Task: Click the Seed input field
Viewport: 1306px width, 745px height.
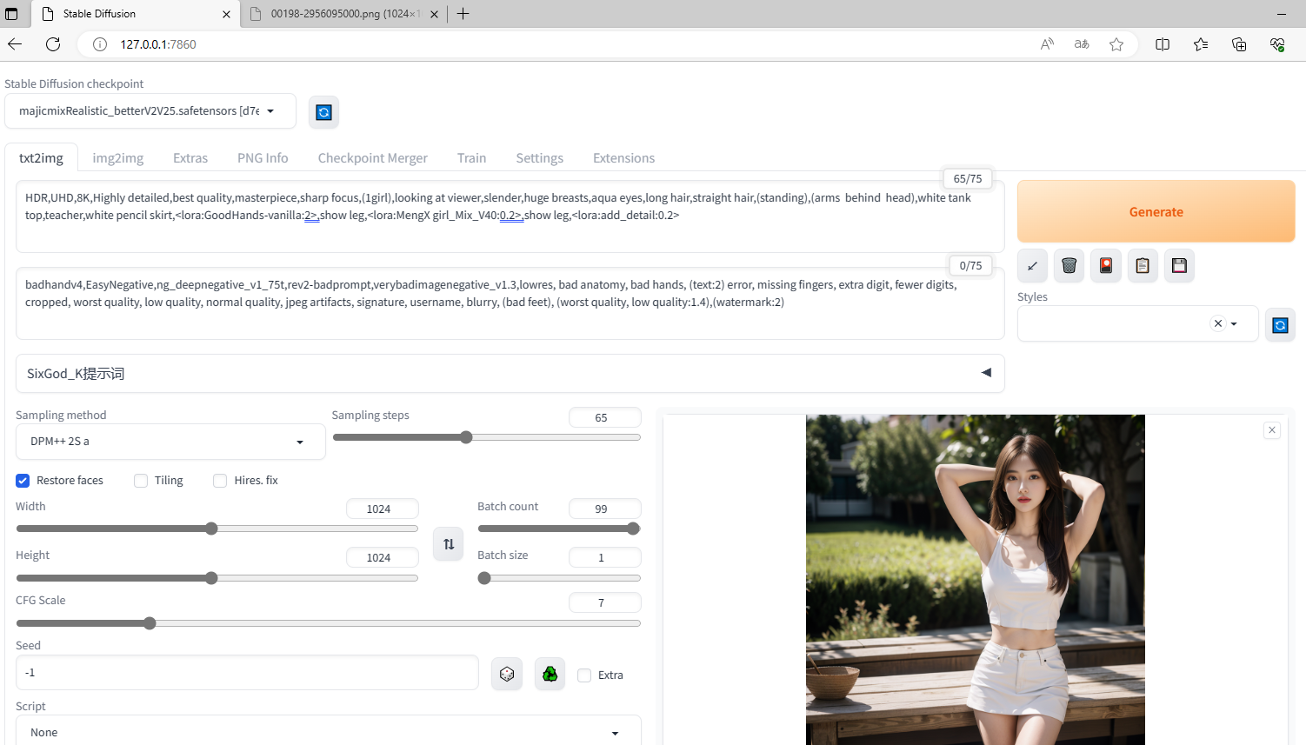Action: pyautogui.click(x=247, y=673)
